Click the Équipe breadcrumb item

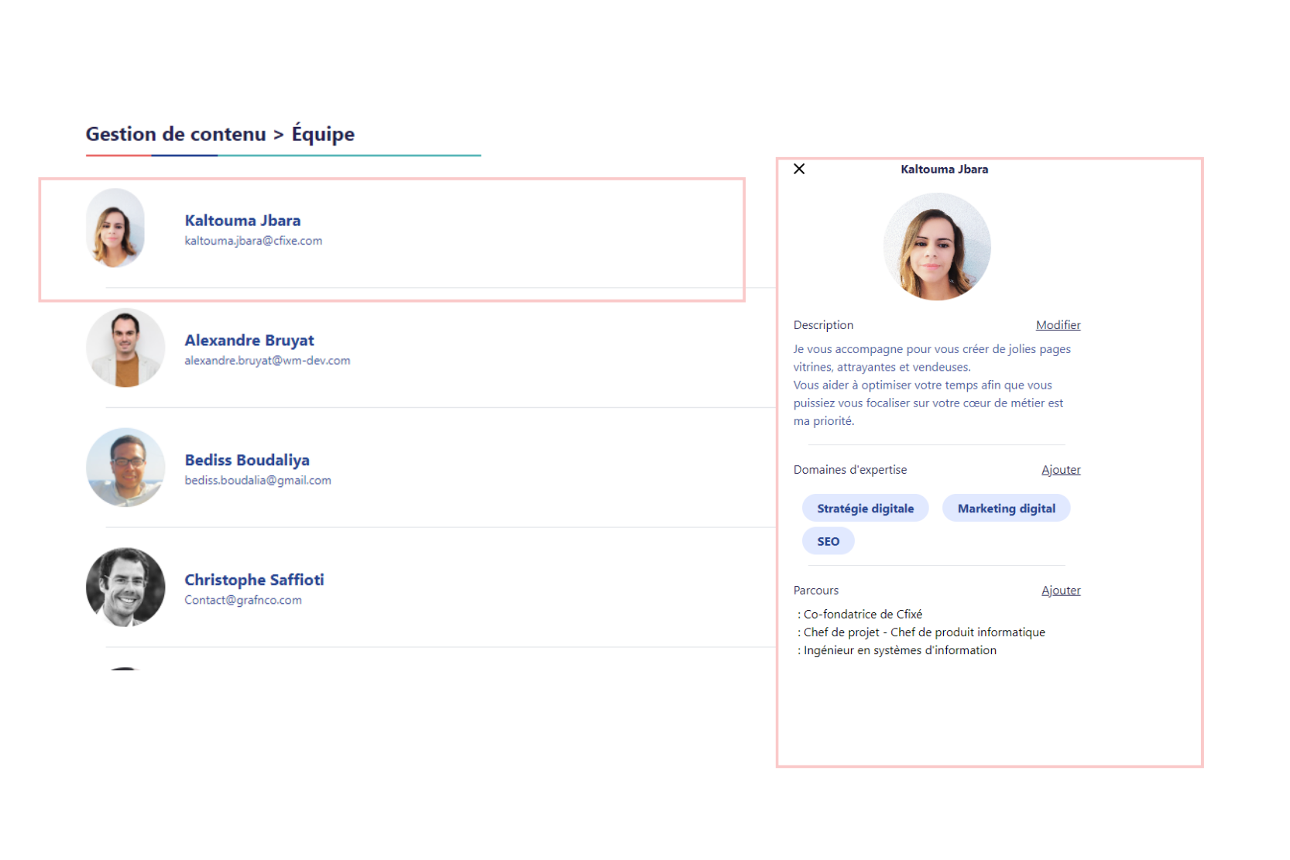click(323, 135)
